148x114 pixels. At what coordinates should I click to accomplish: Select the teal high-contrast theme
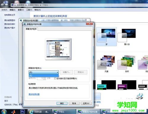(x=107, y=85)
